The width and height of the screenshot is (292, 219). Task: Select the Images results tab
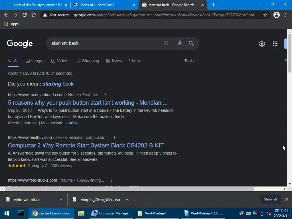[35, 61]
